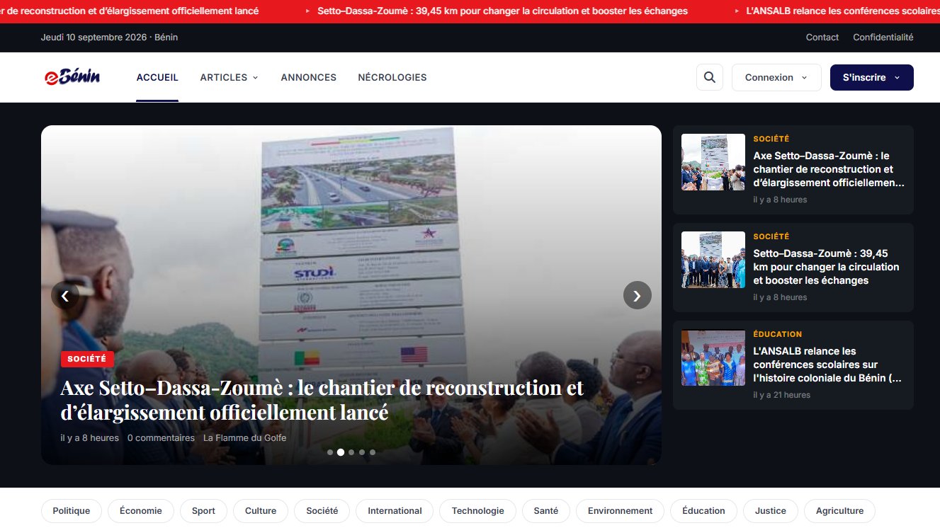Filter by Technologie category chip

point(478,511)
